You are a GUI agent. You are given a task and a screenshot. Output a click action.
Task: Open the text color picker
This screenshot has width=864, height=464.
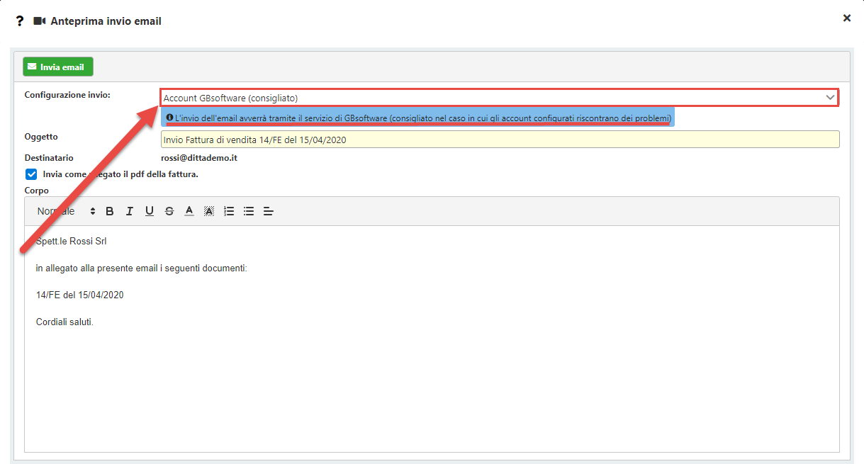tap(189, 211)
